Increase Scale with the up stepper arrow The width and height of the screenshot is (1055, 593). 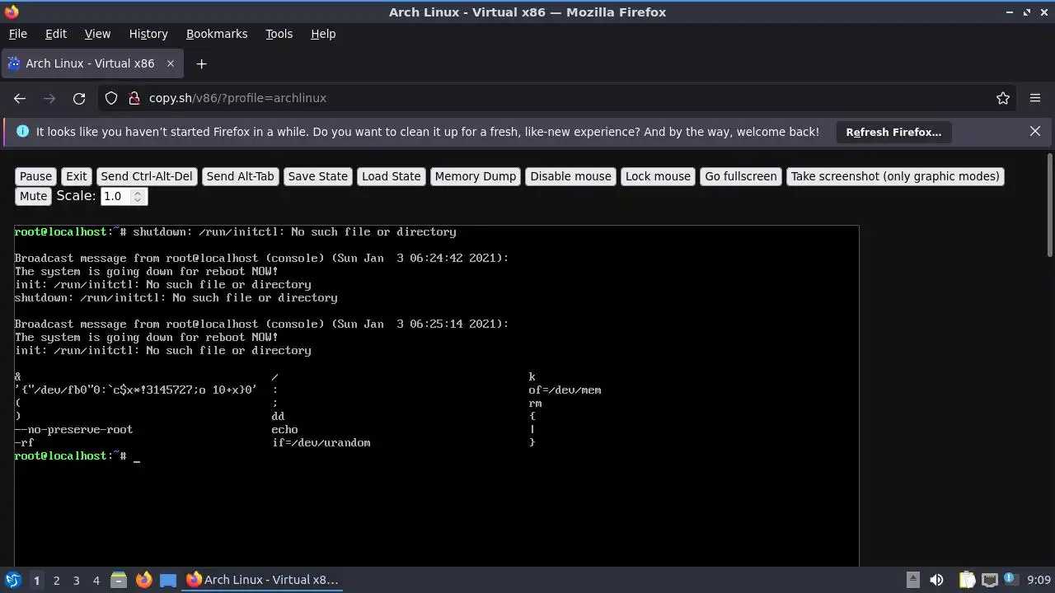[x=138, y=192]
